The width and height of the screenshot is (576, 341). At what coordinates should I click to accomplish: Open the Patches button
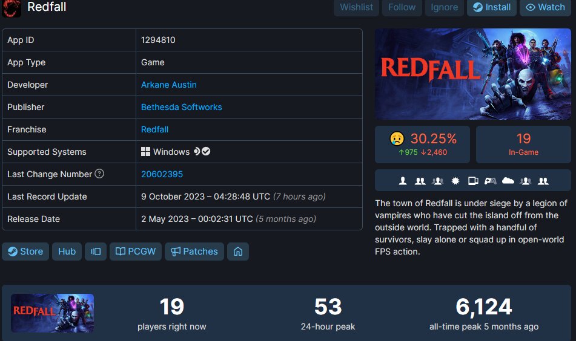tap(194, 252)
